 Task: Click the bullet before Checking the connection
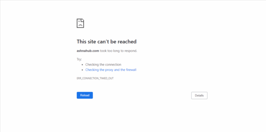pos(82,65)
